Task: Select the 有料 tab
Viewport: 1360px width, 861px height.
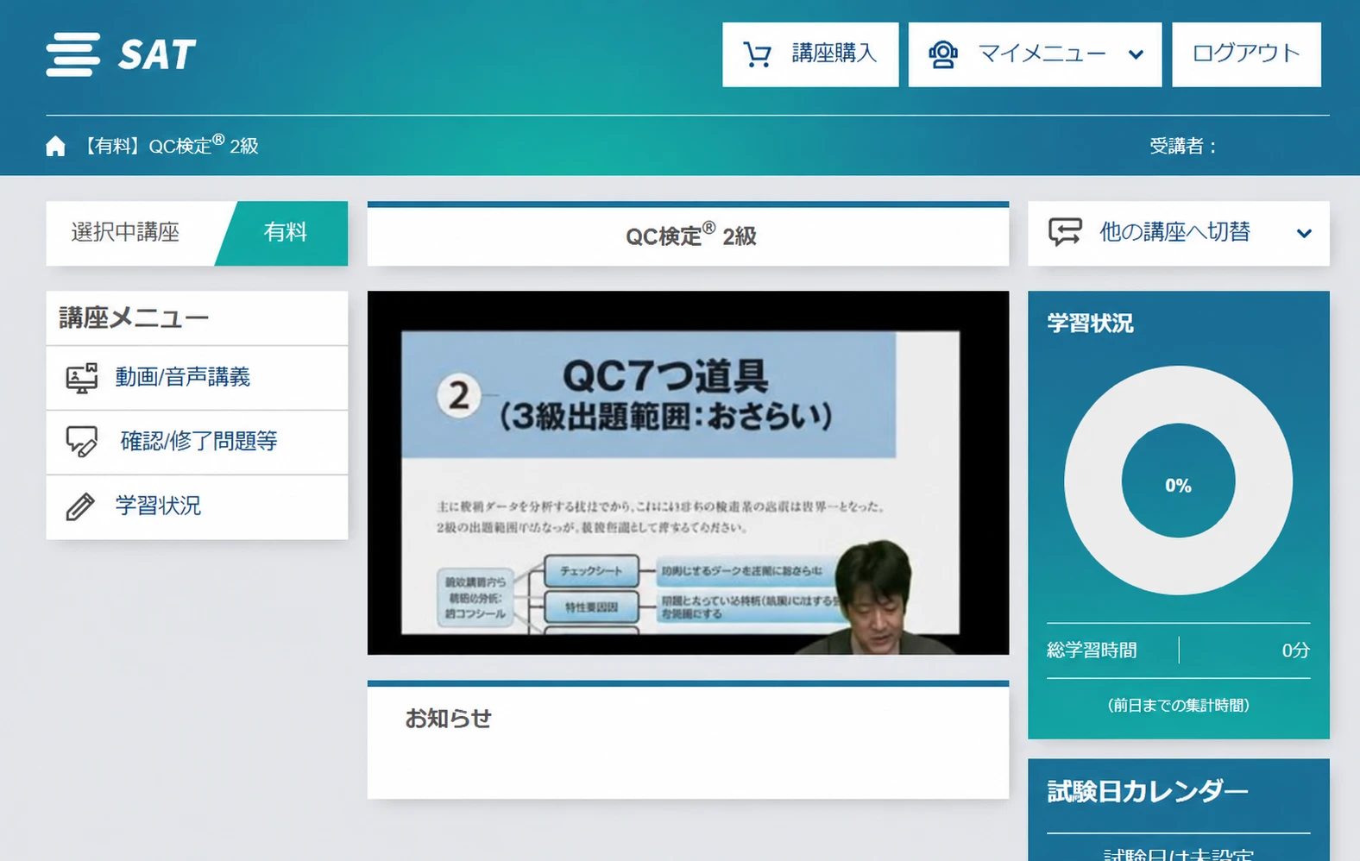Action: coord(285,233)
